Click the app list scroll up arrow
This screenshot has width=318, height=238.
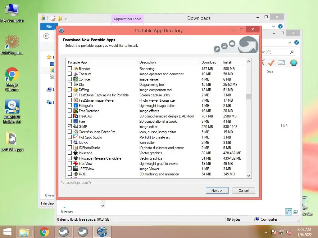(249, 61)
